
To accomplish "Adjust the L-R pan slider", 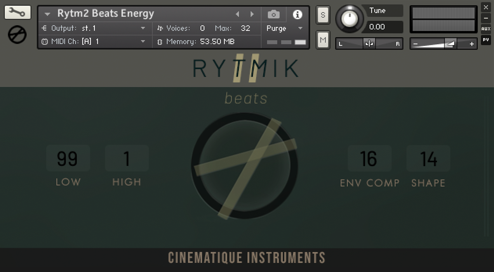I will [369, 44].
